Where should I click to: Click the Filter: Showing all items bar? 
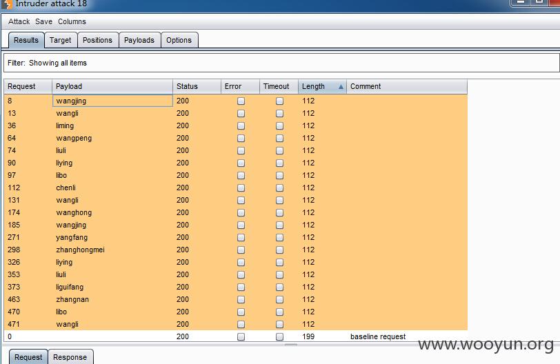281,63
